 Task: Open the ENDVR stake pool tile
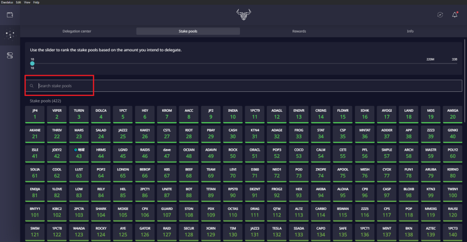(x=299, y=115)
